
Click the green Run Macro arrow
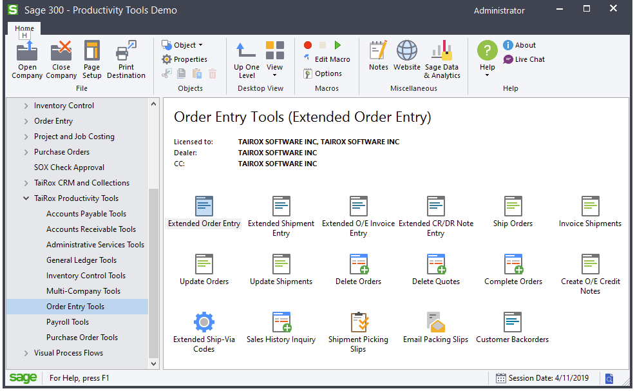(x=337, y=45)
